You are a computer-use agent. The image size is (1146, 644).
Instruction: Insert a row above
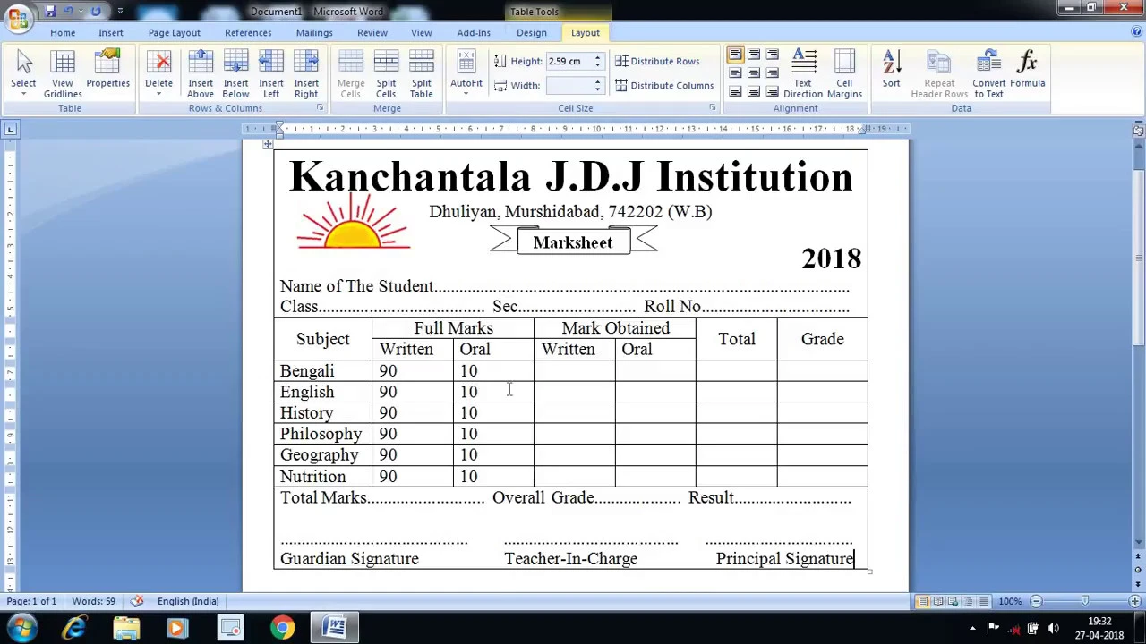pos(201,73)
